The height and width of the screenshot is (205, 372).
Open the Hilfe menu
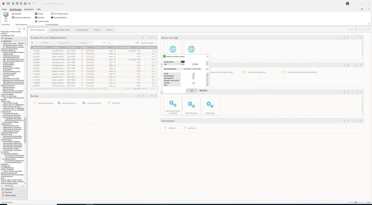tap(38, 9)
